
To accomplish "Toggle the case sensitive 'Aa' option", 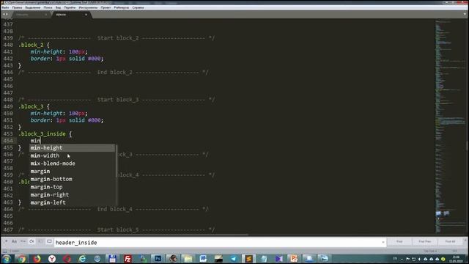I will click(14, 241).
